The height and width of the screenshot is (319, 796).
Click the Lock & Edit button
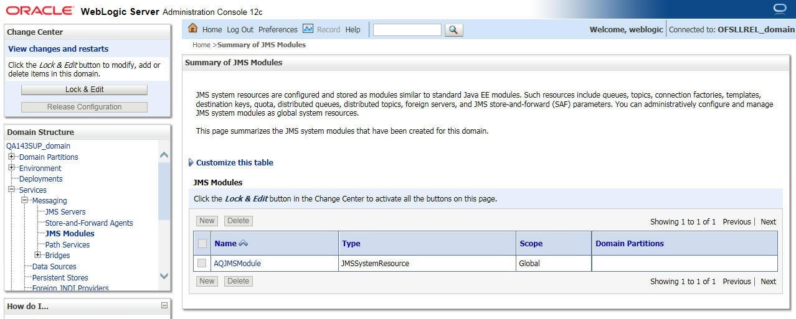click(84, 90)
